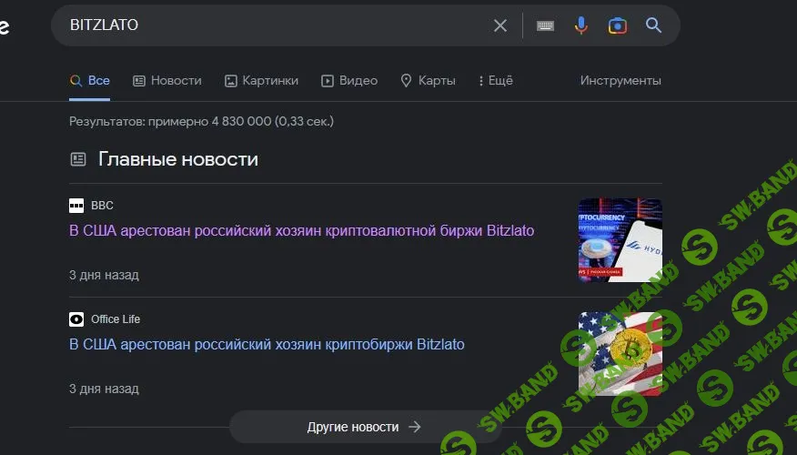Open the Видео results tab
797x455 pixels.
(x=349, y=80)
